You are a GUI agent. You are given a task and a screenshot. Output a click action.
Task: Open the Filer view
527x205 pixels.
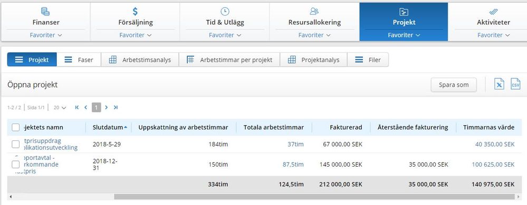pyautogui.click(x=368, y=59)
